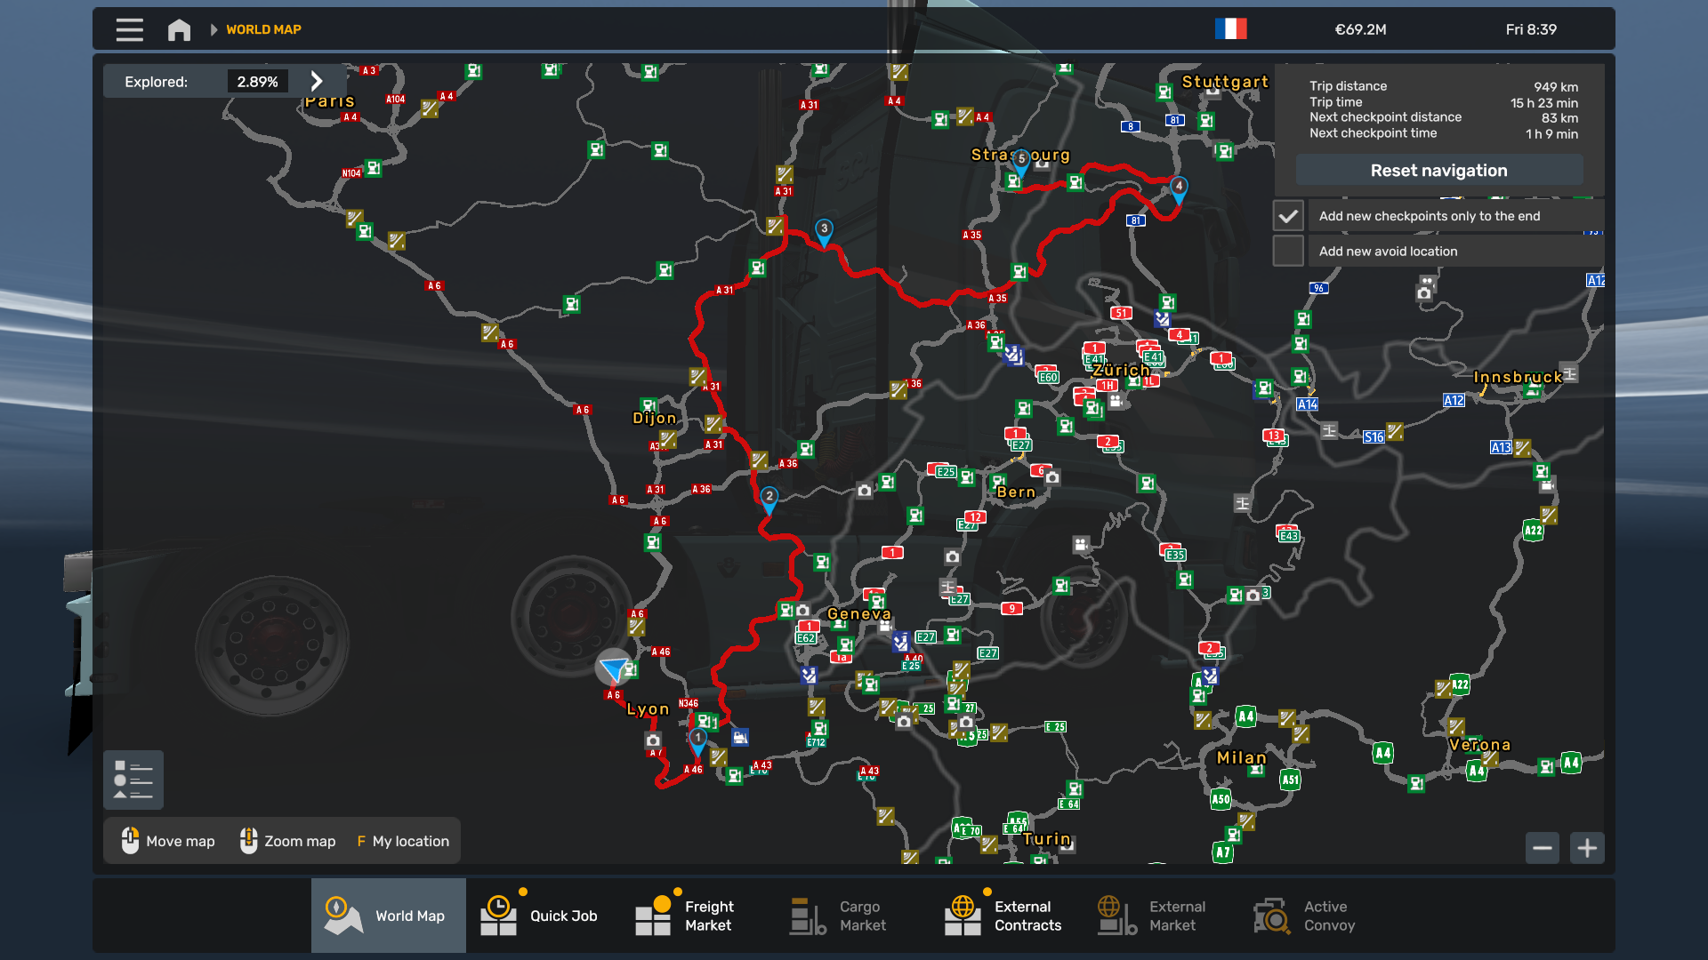The height and width of the screenshot is (960, 1708).
Task: Select route checkpoint marker 2
Action: [769, 498]
